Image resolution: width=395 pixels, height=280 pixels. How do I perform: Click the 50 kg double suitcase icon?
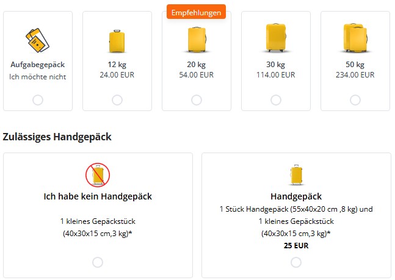[x=355, y=38]
